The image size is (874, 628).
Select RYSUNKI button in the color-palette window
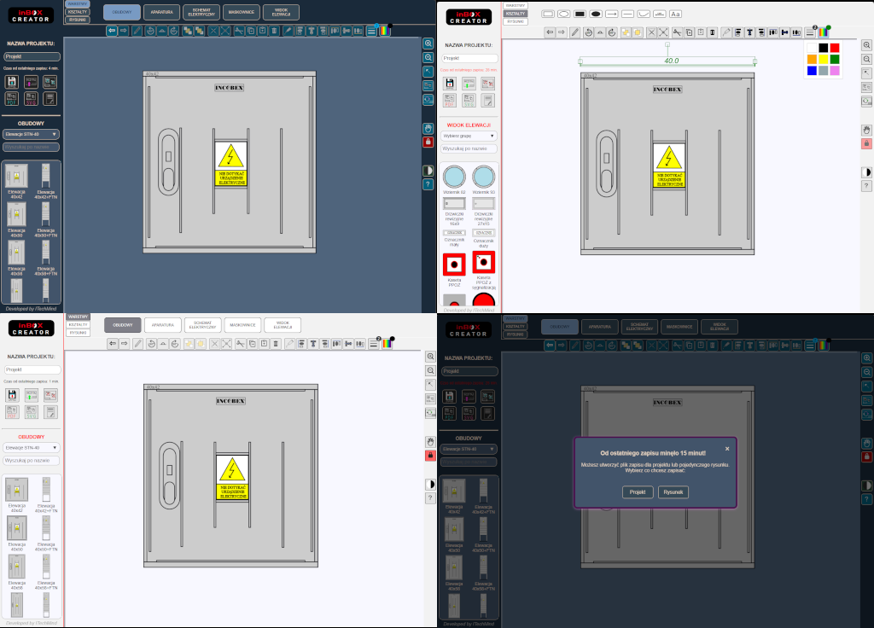[x=515, y=21]
